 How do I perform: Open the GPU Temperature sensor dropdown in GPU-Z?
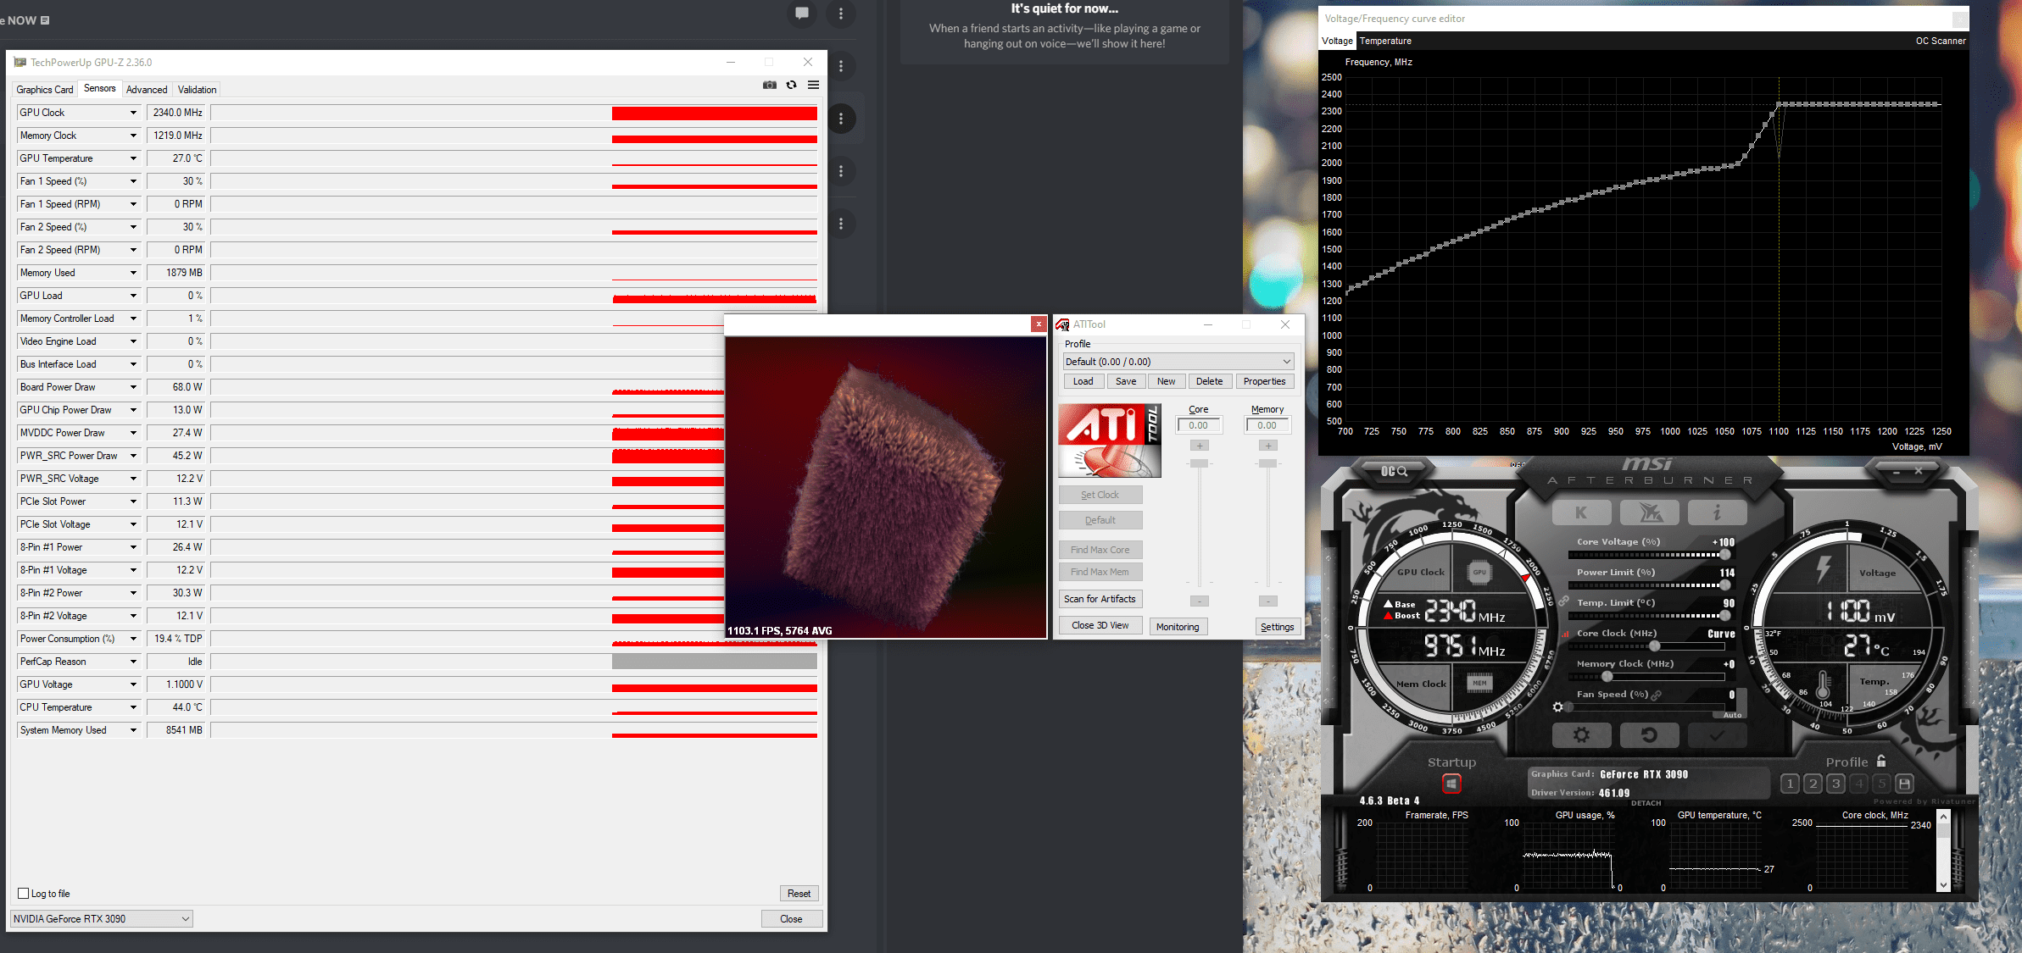click(x=133, y=158)
